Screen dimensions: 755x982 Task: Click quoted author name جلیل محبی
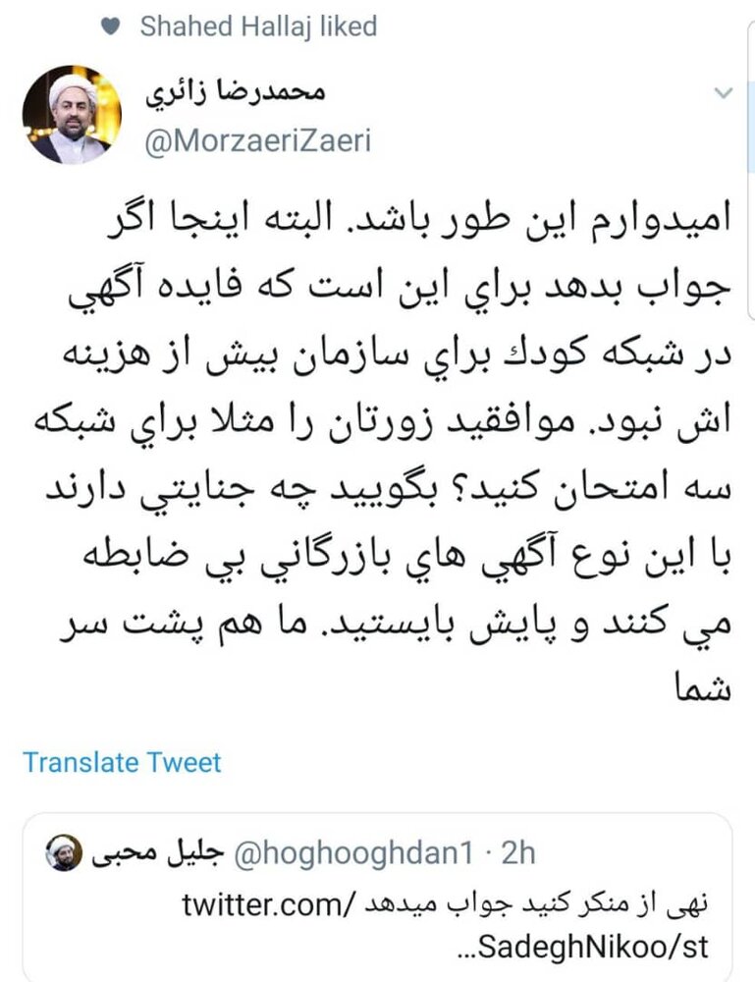pyautogui.click(x=158, y=851)
